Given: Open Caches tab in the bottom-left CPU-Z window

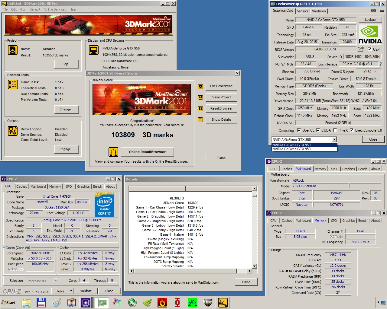Looking at the screenshot, I should (22, 186).
